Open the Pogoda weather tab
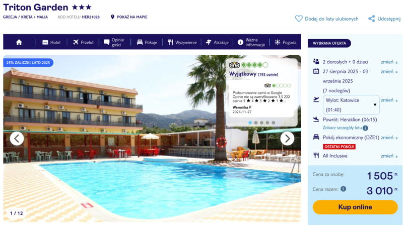The height and width of the screenshot is (225, 403). pos(285,42)
